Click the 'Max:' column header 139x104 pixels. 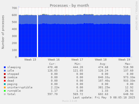click(128, 64)
